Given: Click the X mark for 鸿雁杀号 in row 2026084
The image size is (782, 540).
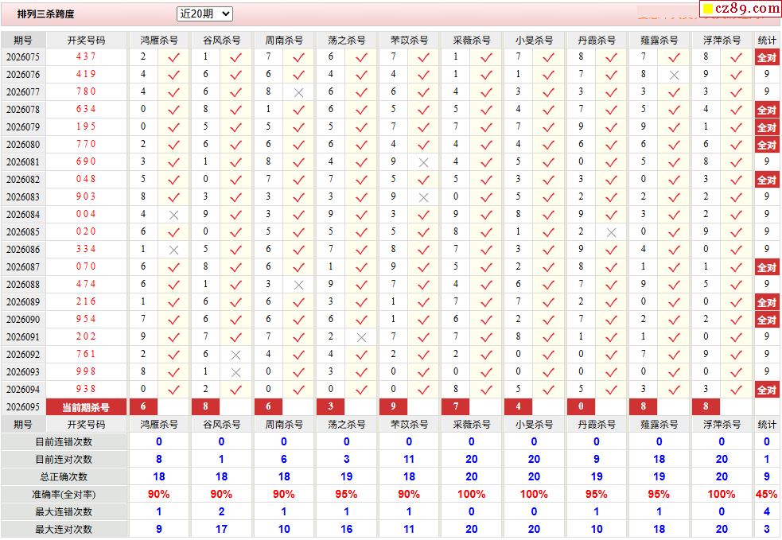Looking at the screenshot, I should click(x=173, y=216).
